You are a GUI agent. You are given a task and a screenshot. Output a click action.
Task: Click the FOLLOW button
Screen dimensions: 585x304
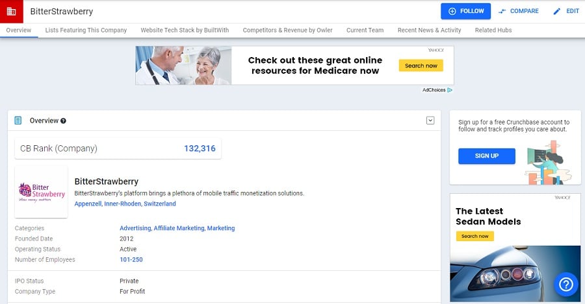tap(465, 11)
